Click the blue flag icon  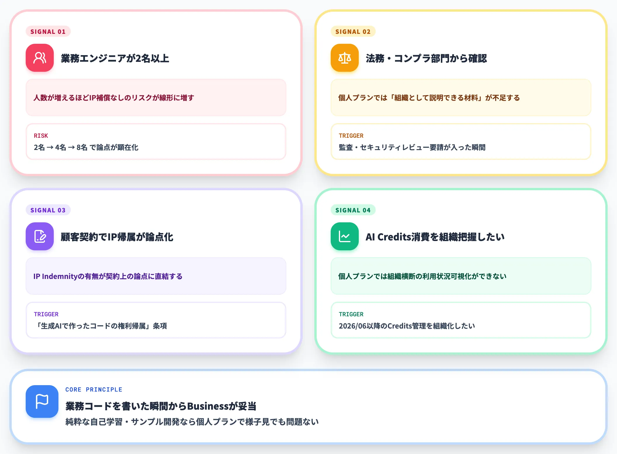tap(42, 401)
